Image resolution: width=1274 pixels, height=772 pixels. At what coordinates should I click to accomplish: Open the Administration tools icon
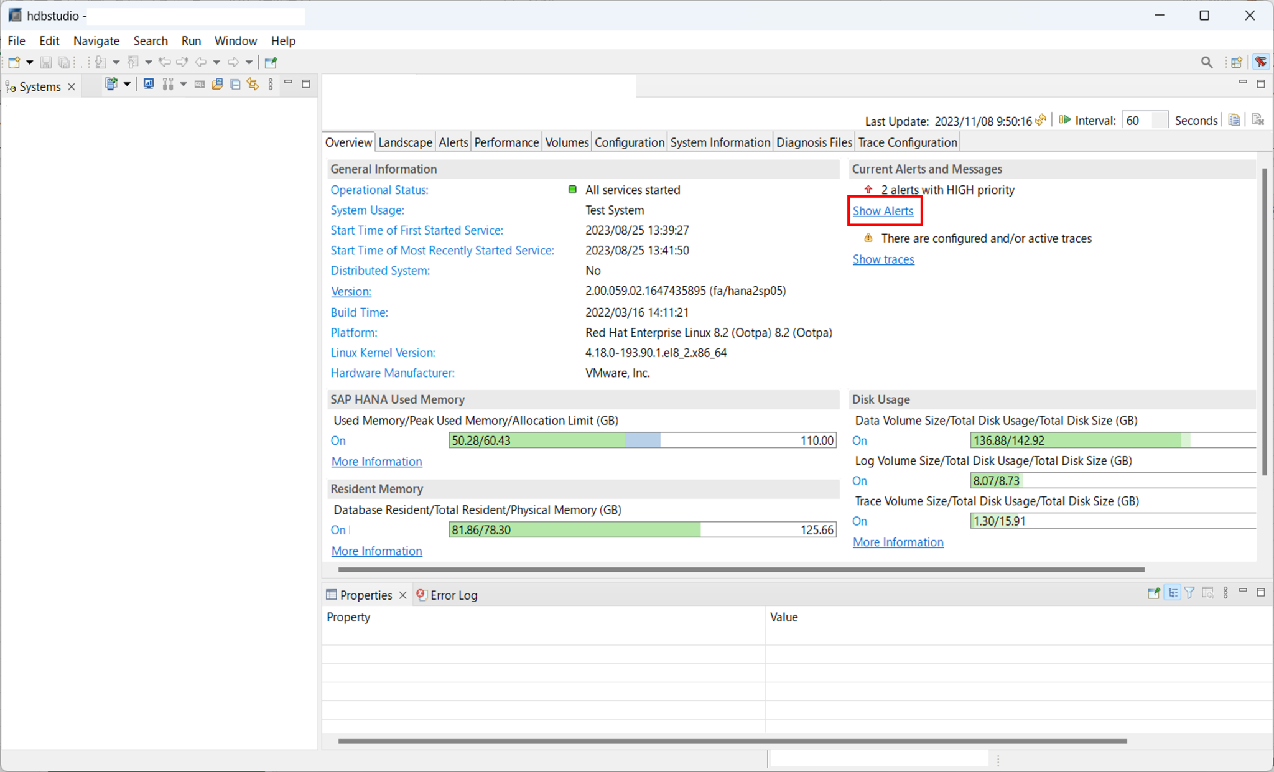click(167, 84)
